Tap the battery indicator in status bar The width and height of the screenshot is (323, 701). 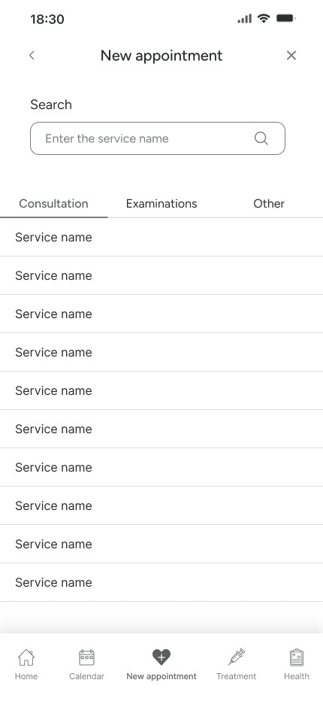(286, 18)
